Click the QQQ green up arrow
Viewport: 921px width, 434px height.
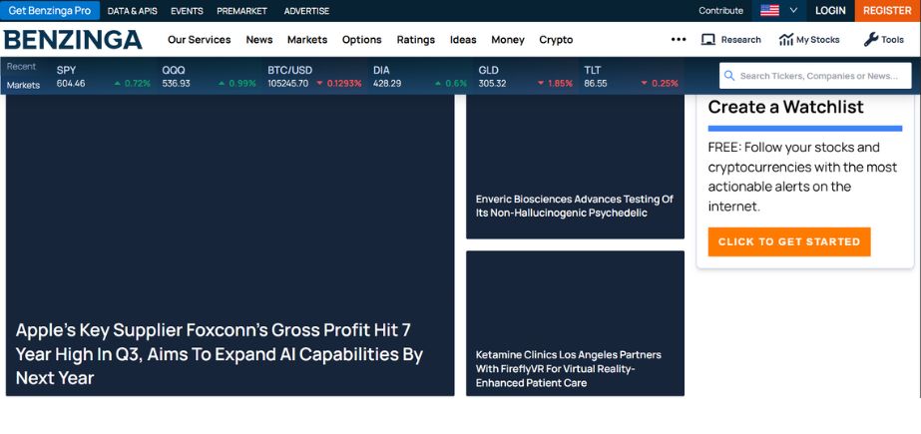point(222,84)
